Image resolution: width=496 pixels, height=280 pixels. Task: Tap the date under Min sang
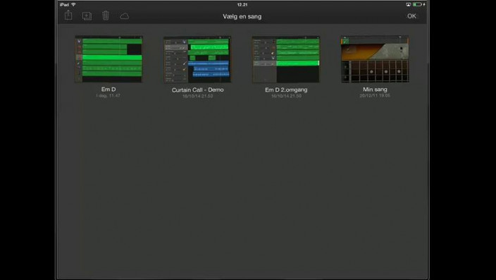click(x=375, y=96)
